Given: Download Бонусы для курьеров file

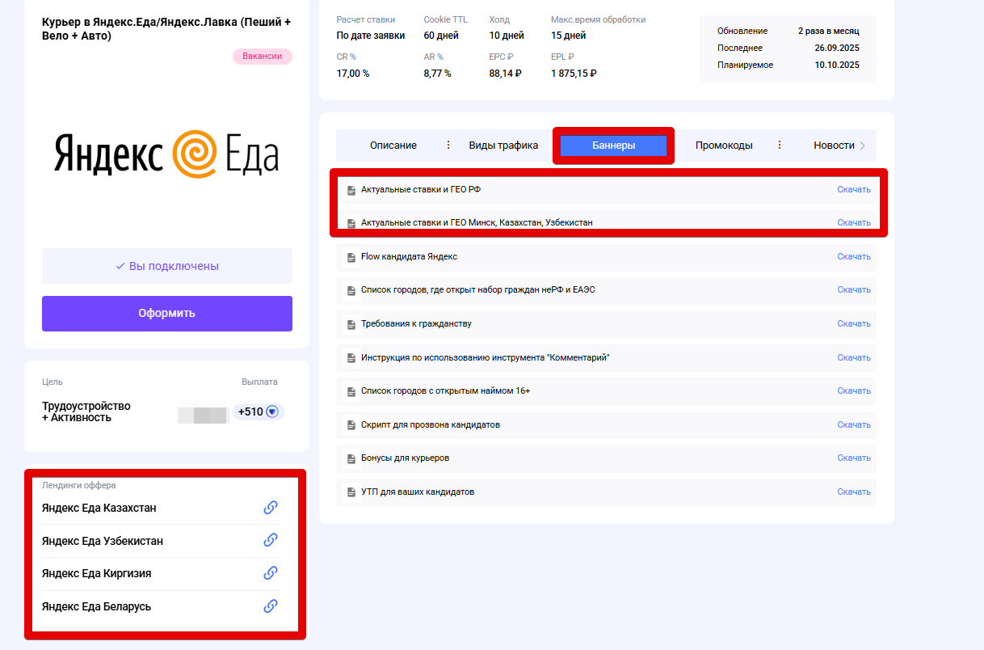Looking at the screenshot, I should click(854, 458).
